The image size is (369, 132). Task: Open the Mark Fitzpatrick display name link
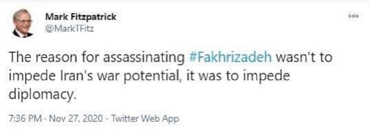(x=81, y=17)
